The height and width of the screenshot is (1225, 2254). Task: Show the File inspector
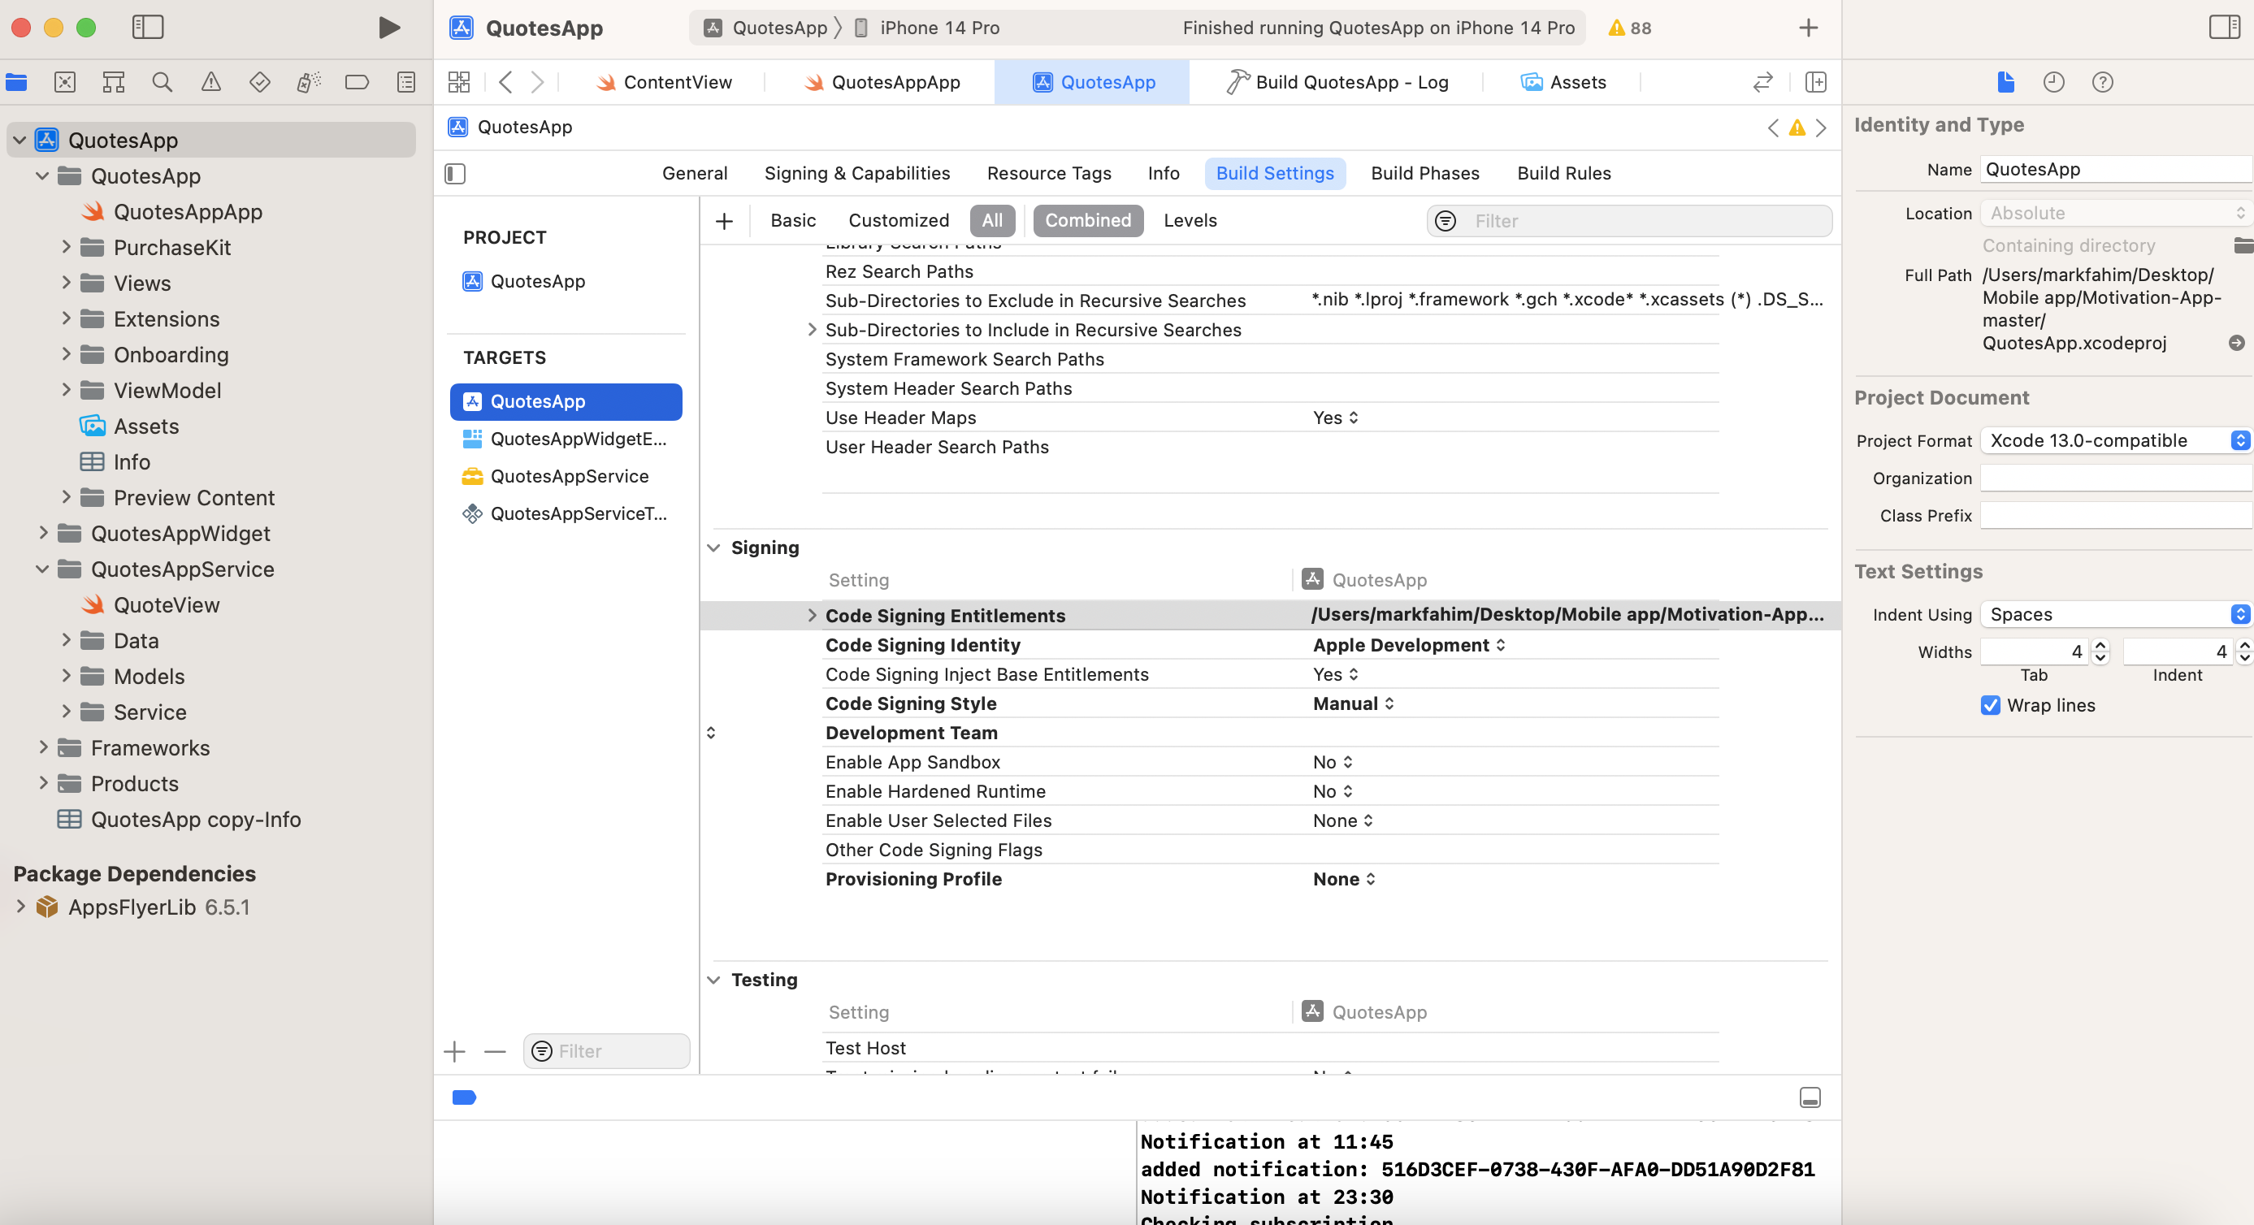[x=2005, y=82]
